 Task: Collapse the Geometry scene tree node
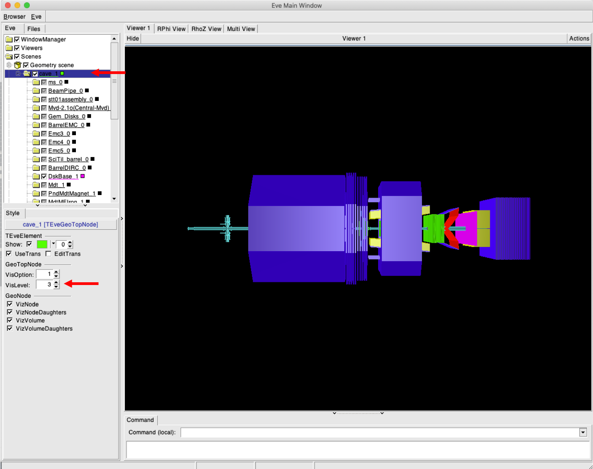click(9, 65)
